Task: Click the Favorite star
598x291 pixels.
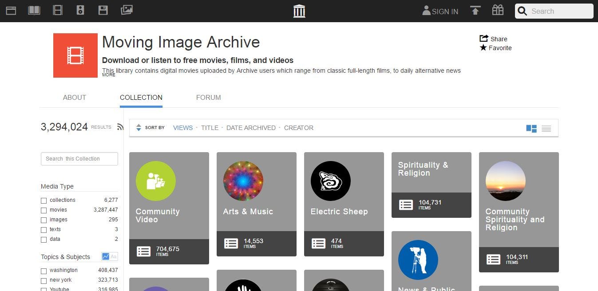Action: point(483,47)
